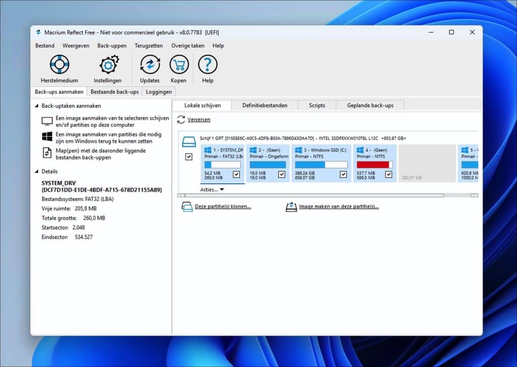This screenshot has width=517, height=367.
Task: Click the file and folder backup icon
Action: pos(47,152)
